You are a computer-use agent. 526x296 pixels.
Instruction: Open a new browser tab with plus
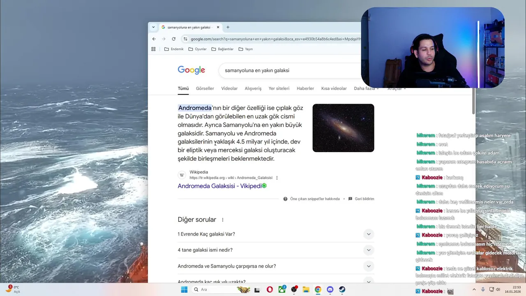(x=228, y=27)
